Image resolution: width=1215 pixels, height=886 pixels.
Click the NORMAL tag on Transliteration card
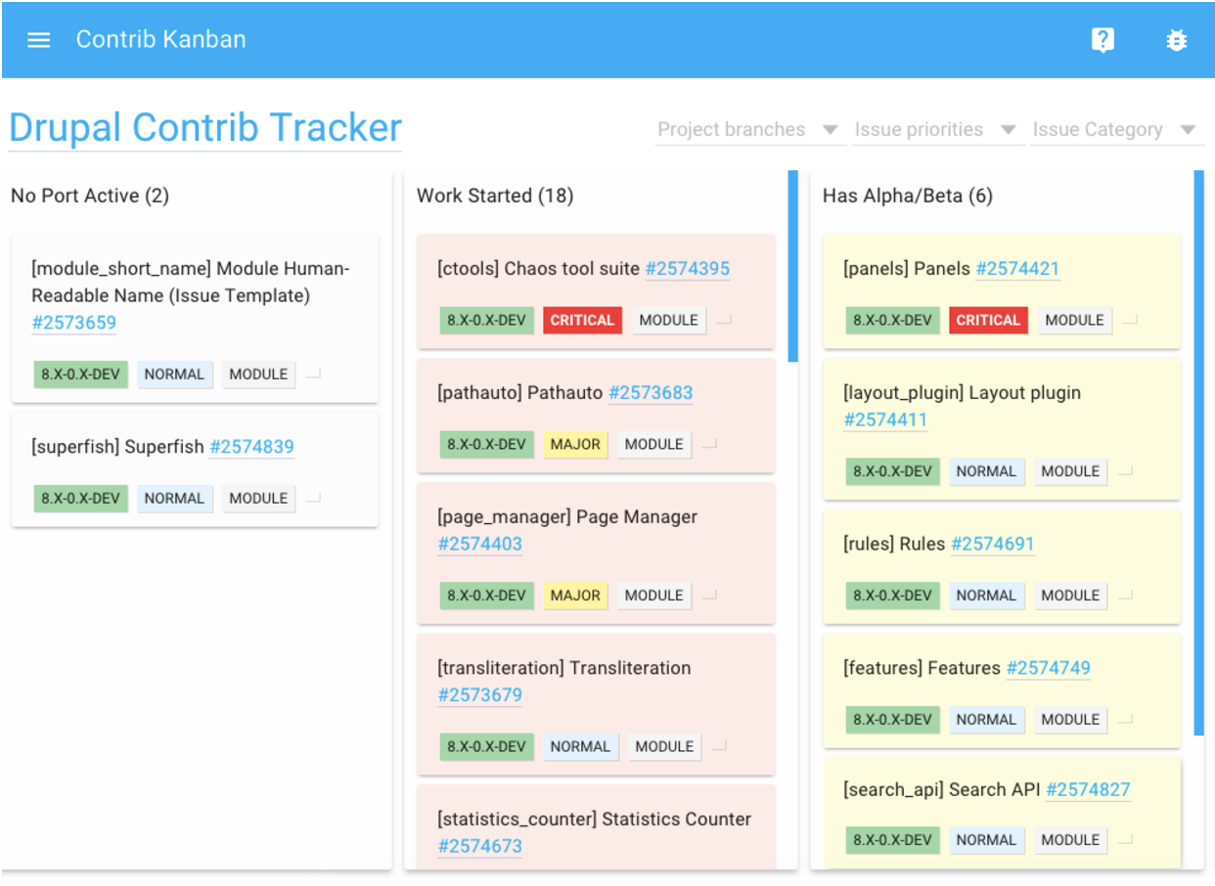(580, 746)
